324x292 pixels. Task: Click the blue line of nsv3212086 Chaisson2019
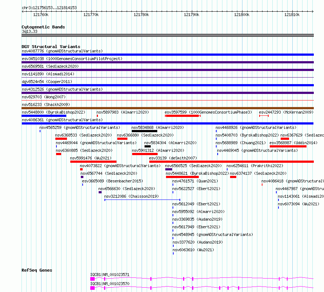pos(142,200)
